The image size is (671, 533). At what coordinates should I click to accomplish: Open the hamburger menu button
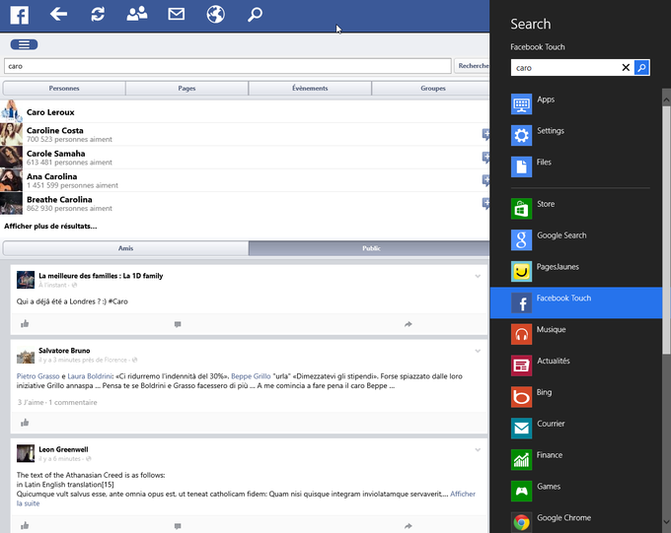(24, 44)
